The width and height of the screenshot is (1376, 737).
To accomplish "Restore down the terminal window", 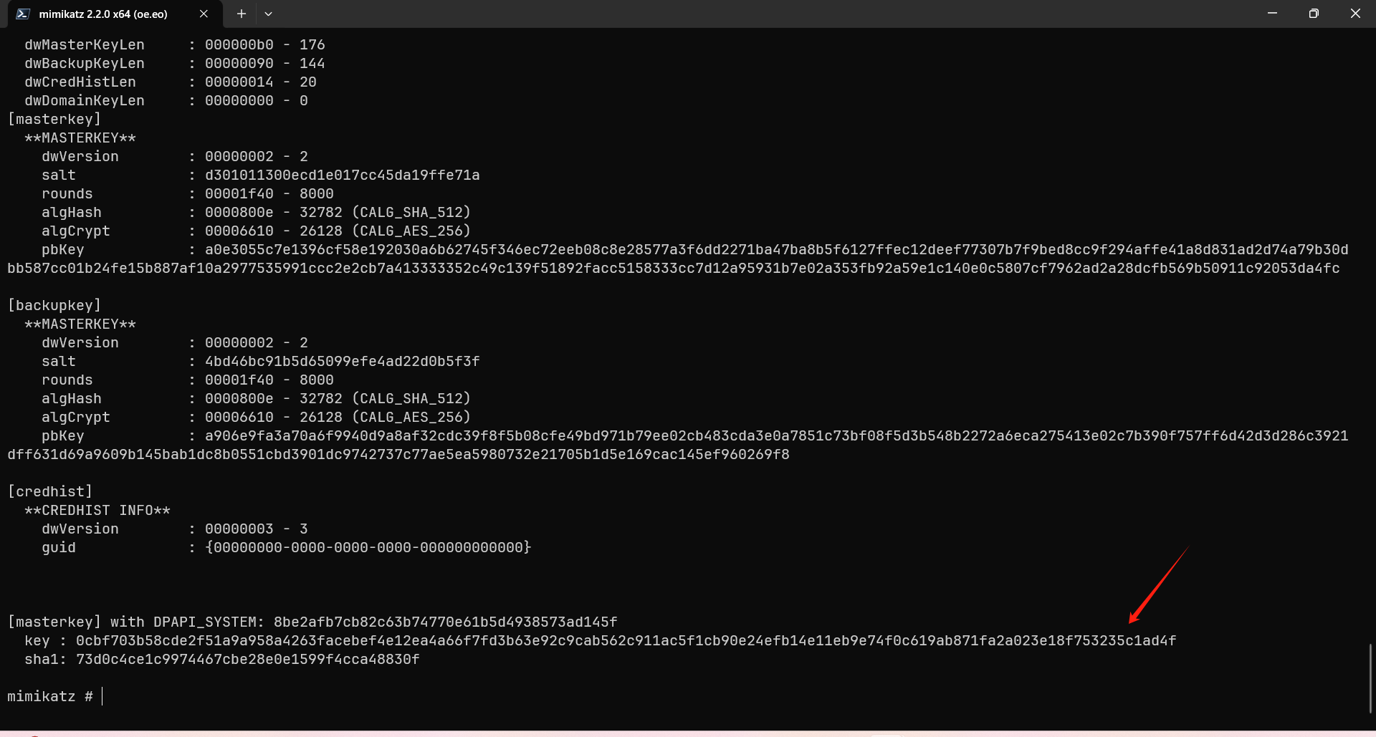I will point(1314,14).
